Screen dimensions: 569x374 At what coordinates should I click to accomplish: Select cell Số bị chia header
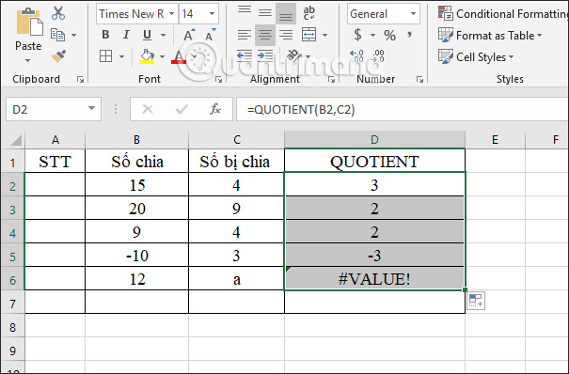coord(236,162)
